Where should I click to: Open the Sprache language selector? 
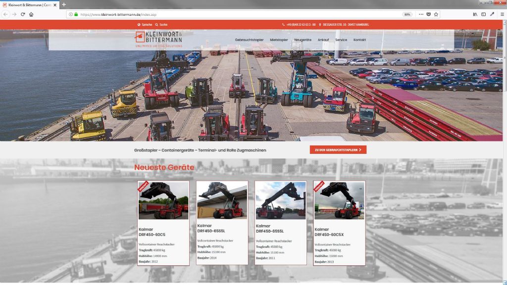[145, 24]
